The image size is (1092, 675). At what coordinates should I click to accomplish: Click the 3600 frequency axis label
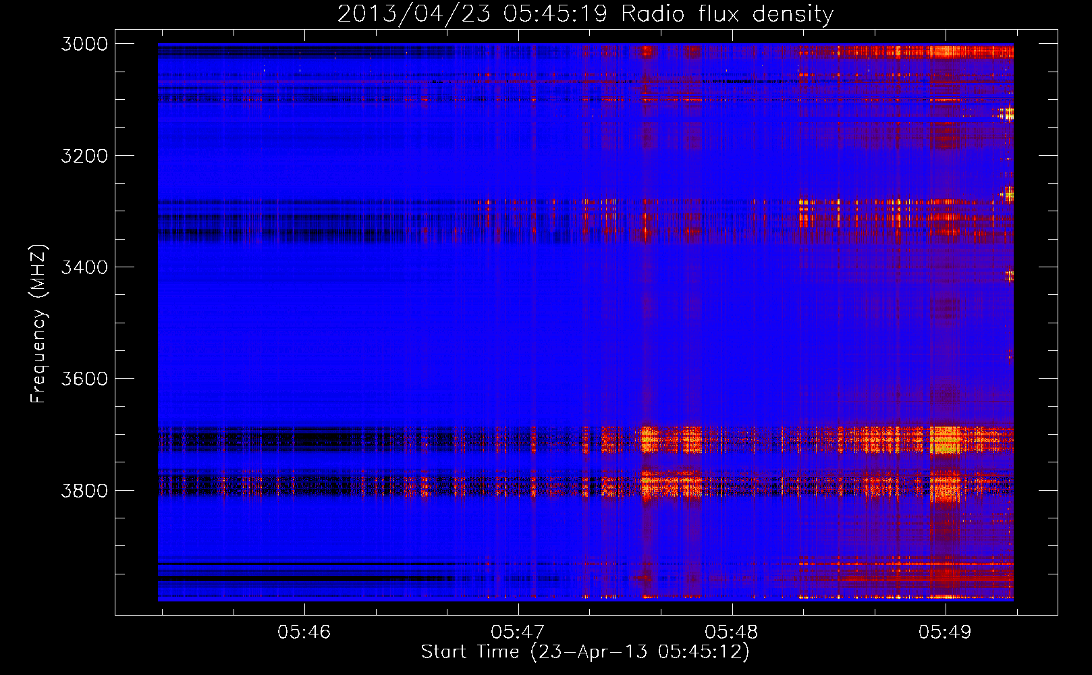[84, 379]
